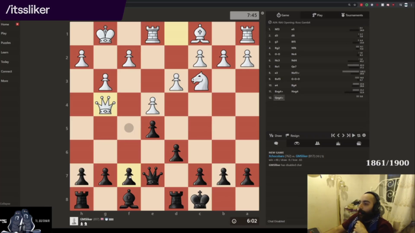415x233 pixels.
Task: Click the black pawn on f7
Action: (129, 175)
